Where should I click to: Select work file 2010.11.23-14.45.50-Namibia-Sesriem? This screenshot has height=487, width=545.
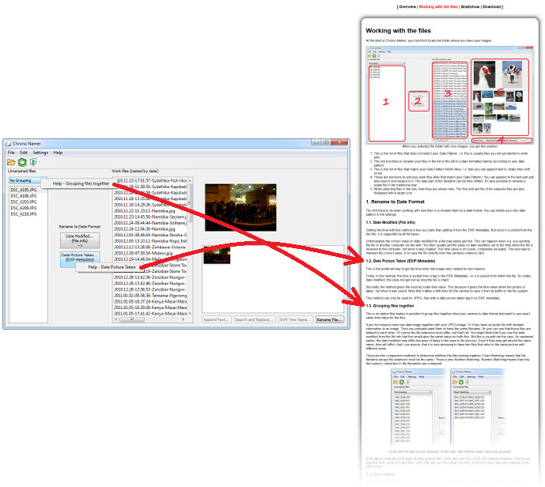pos(150,217)
